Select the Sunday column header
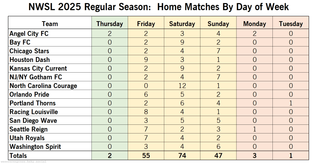This screenshot has height=163, width=317. tap(218, 24)
